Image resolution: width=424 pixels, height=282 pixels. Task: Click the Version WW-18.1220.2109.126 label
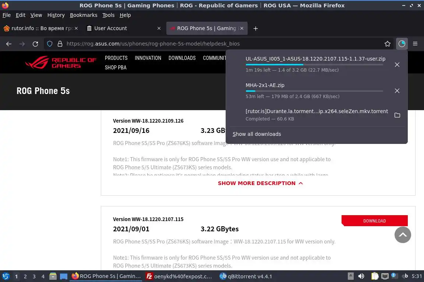point(148,121)
